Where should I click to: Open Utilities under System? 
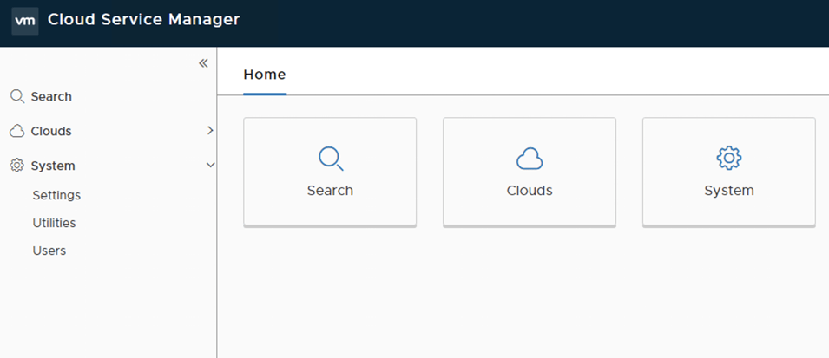(x=54, y=223)
